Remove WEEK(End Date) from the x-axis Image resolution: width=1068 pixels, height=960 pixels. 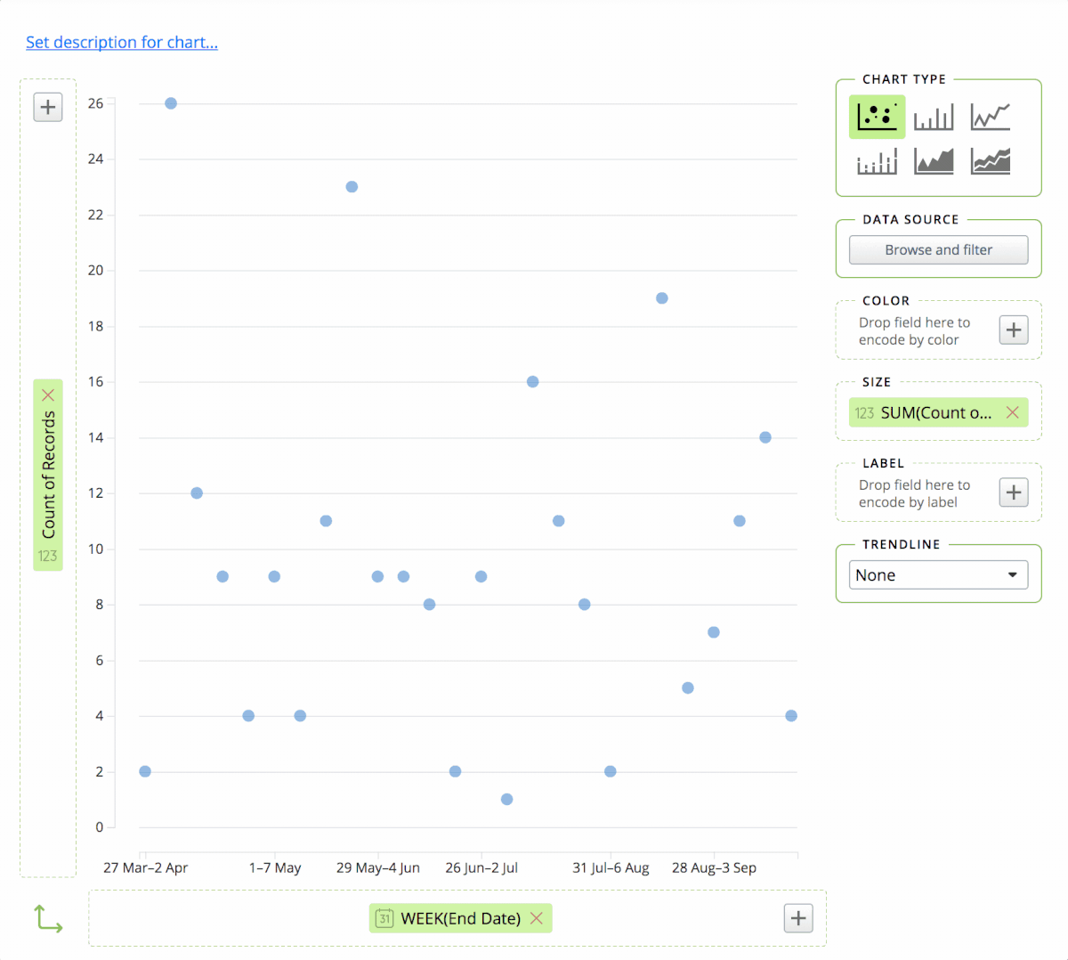click(536, 918)
